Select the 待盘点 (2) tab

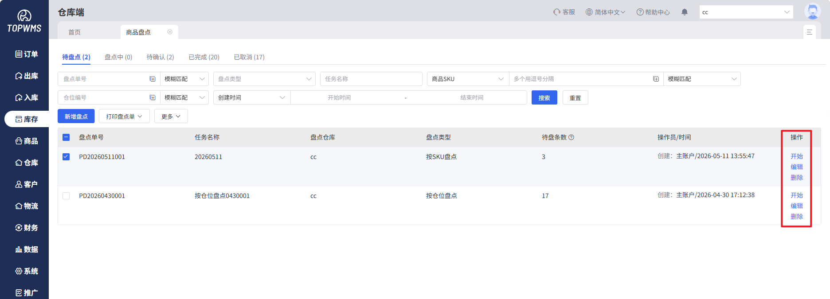click(76, 57)
